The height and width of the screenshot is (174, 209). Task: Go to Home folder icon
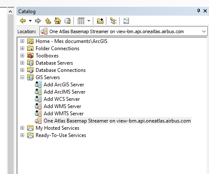[58, 21]
